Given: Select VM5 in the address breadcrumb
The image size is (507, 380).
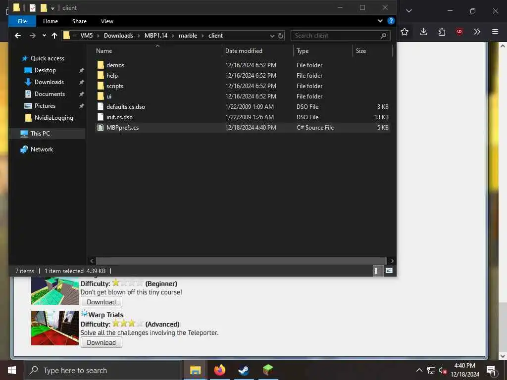Looking at the screenshot, I should coord(87,36).
